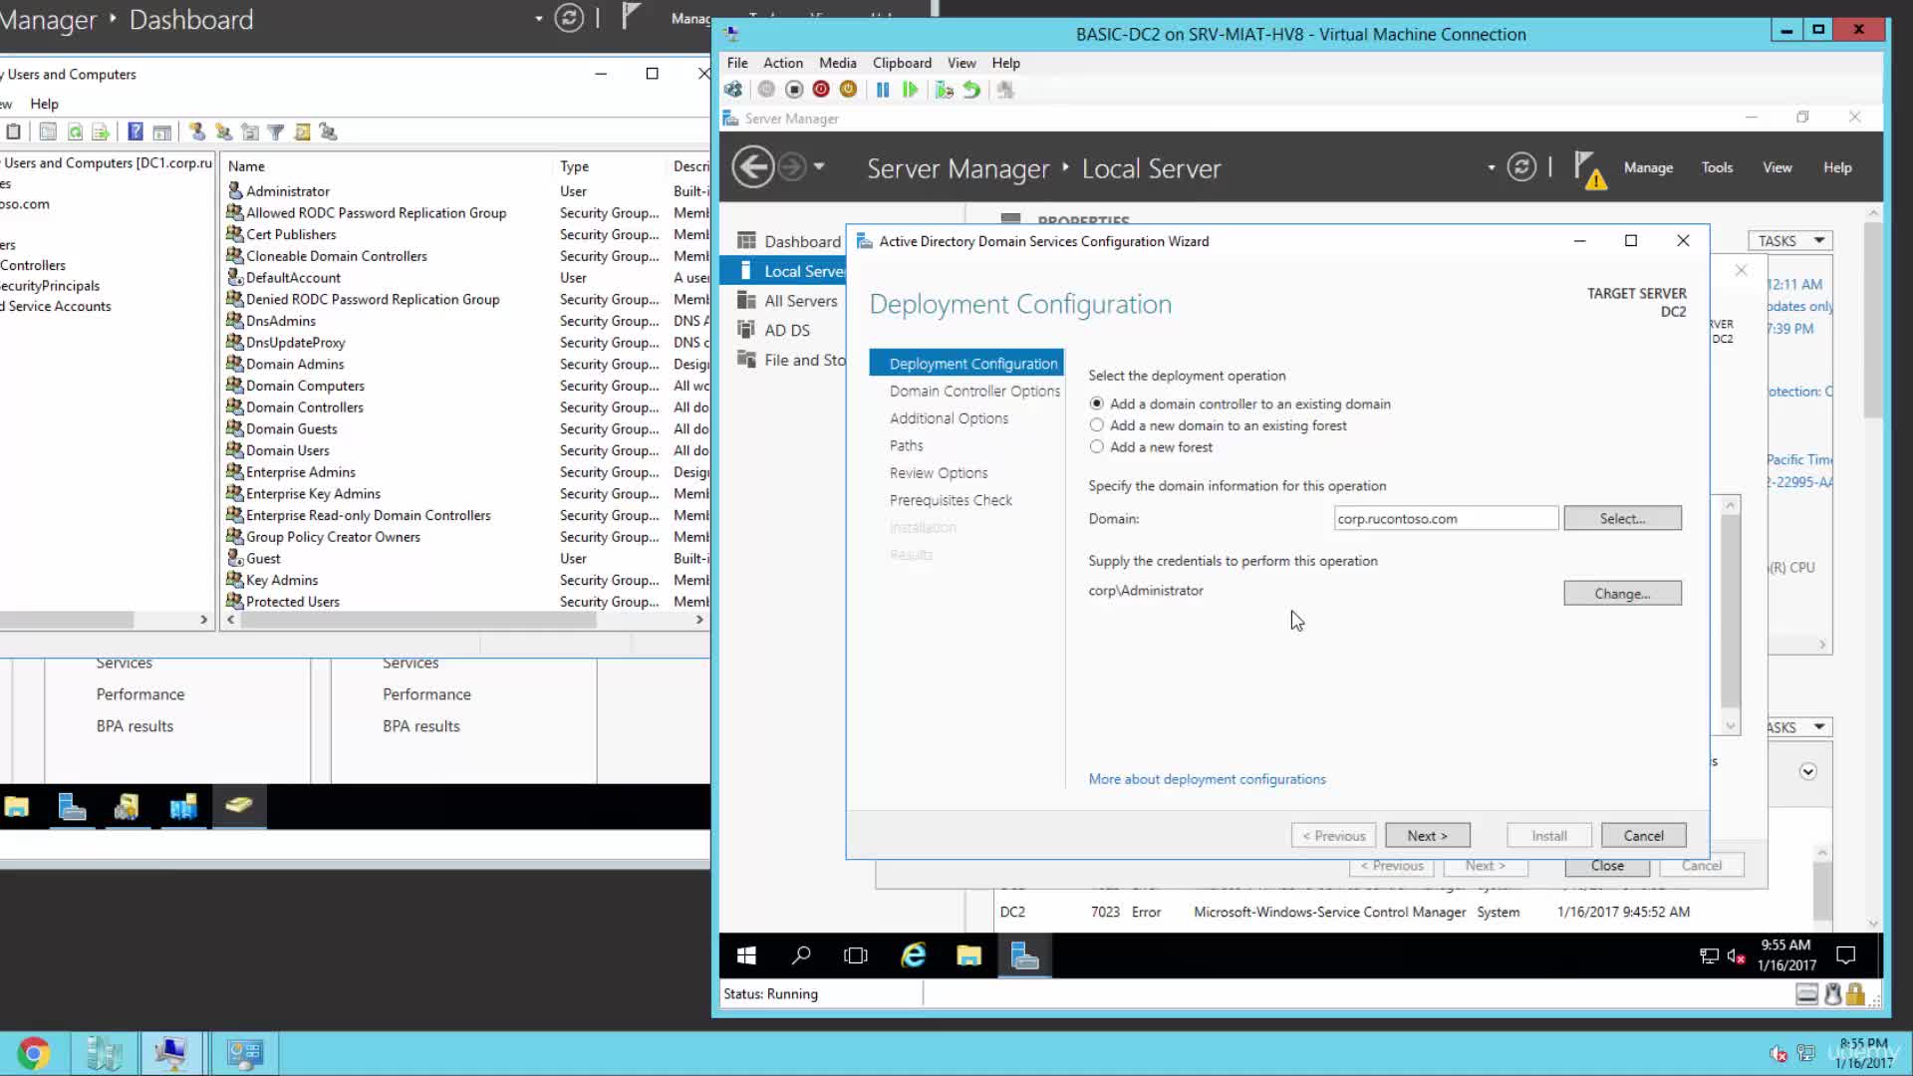Click the Properties icon in AD toolbar

pos(47,132)
